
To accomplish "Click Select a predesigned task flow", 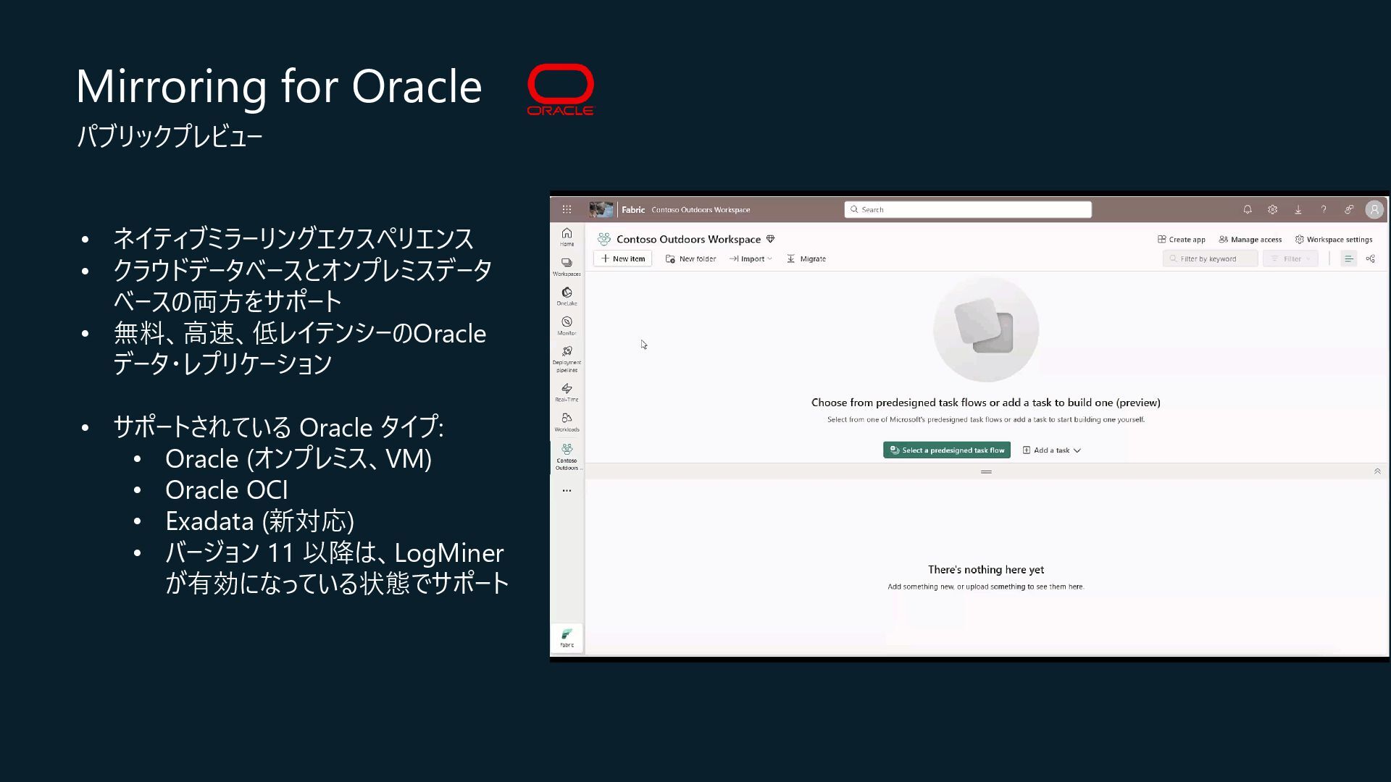I will click(946, 450).
